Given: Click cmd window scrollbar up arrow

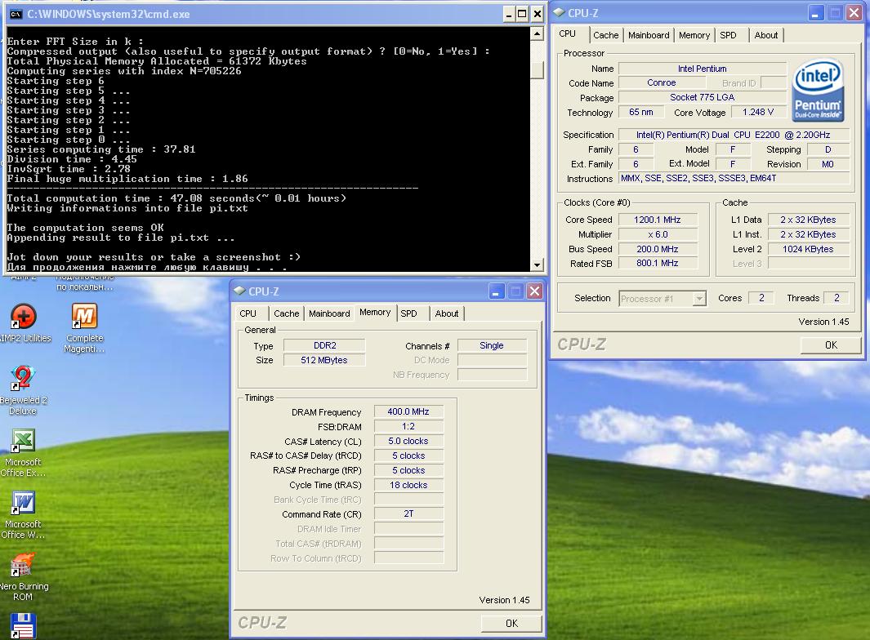Looking at the screenshot, I should pyautogui.click(x=537, y=33).
